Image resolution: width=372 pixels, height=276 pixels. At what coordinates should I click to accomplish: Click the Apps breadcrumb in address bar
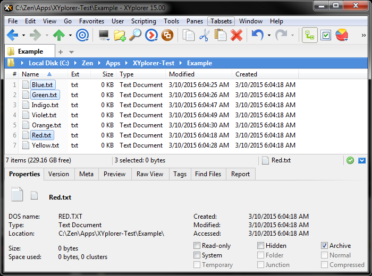pos(113,63)
